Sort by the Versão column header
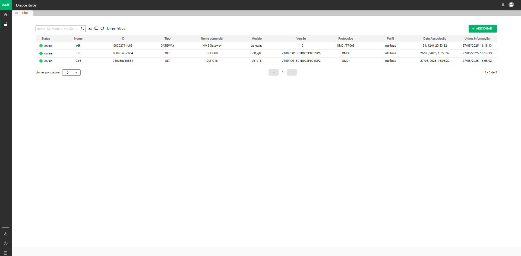Image resolution: width=521 pixels, height=256 pixels. click(x=301, y=38)
